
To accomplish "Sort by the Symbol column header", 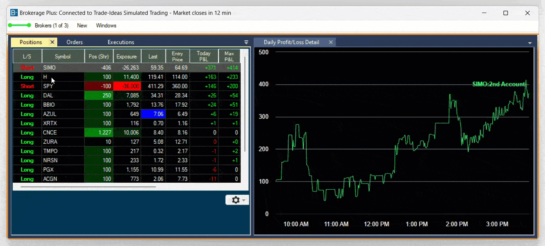I will tap(63, 57).
